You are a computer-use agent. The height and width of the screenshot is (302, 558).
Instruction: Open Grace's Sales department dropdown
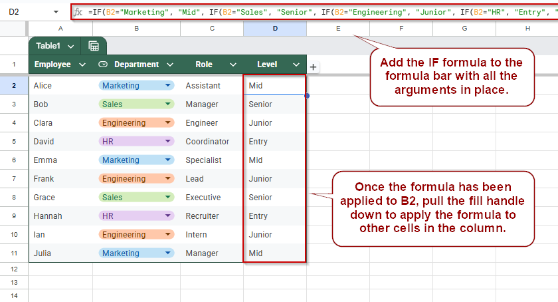tap(168, 197)
